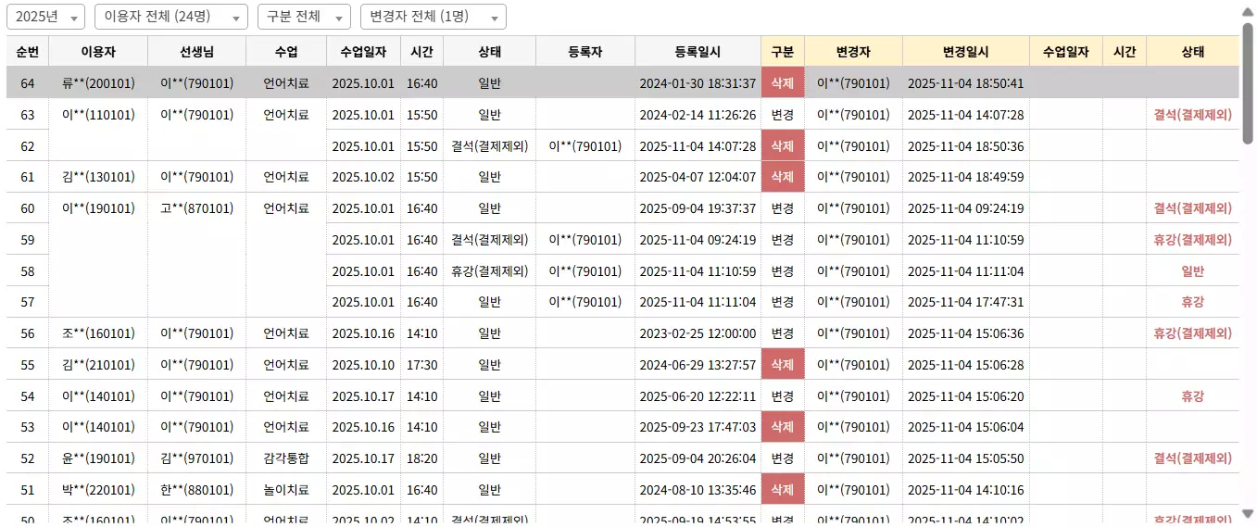Select user 이**(190101)
Screen dimensions: 1257x527
click(x=98, y=208)
